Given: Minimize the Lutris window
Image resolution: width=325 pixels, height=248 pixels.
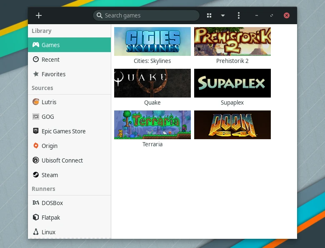Looking at the screenshot, I should click(x=257, y=15).
